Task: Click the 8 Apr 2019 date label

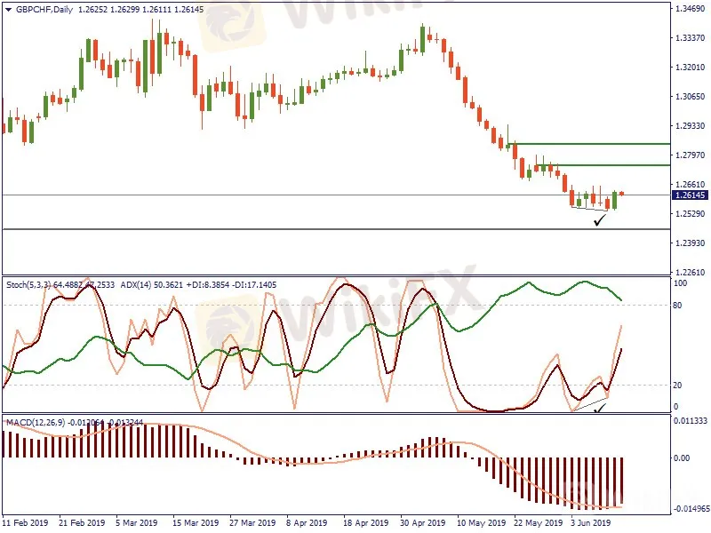Action: pos(307,522)
